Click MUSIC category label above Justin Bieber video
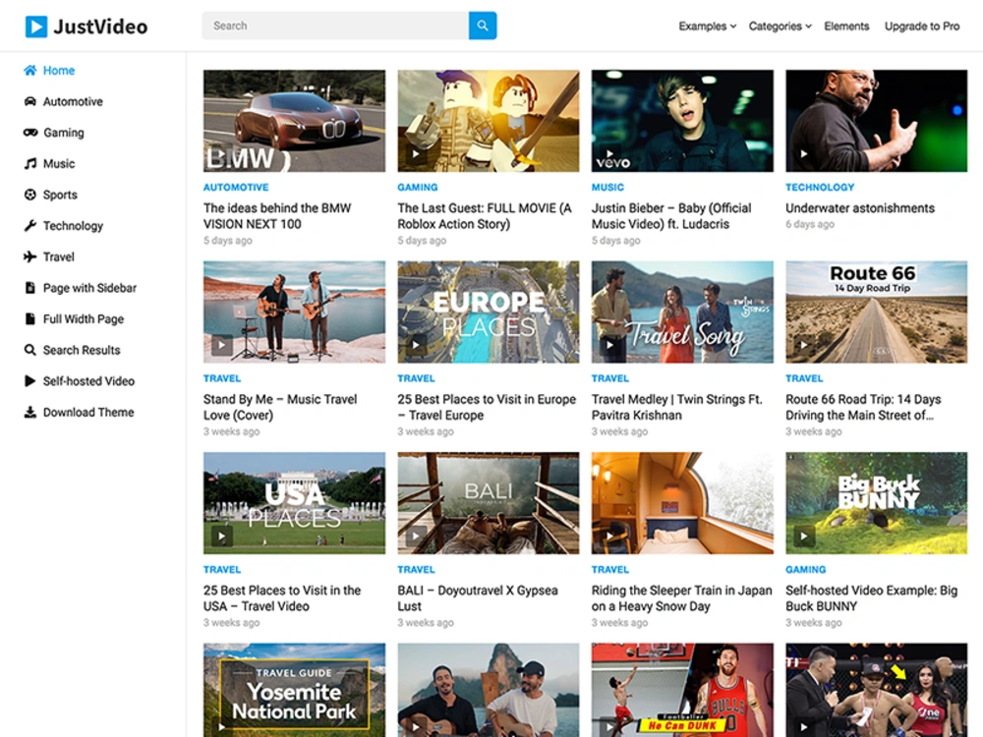 [x=607, y=187]
